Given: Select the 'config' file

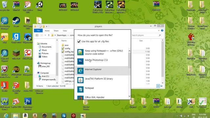Looking at the screenshot, I should pyautogui.click(x=67, y=48).
